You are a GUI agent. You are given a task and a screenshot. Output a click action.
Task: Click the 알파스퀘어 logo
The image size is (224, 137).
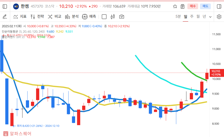pos(17,133)
